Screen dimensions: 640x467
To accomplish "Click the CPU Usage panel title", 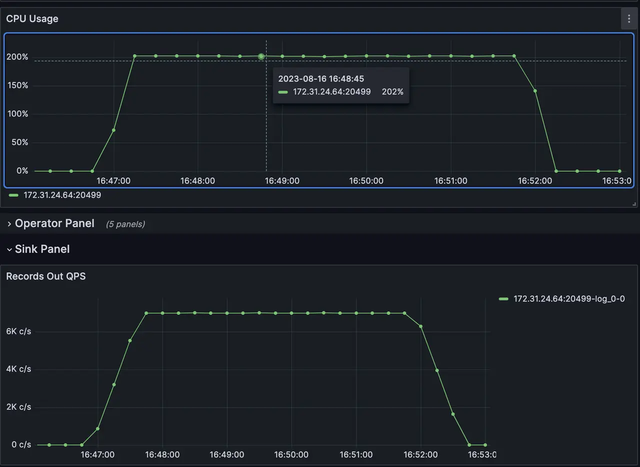I will point(32,19).
